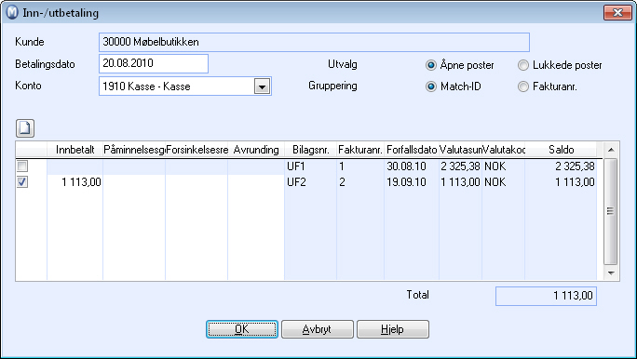This screenshot has width=637, height=359.
Task: Click the Innbetalt column header
Action: click(x=75, y=150)
